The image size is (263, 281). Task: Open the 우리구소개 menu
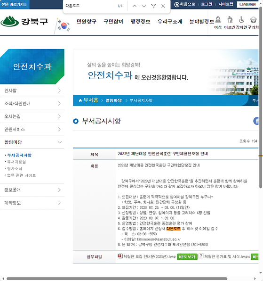(170, 22)
